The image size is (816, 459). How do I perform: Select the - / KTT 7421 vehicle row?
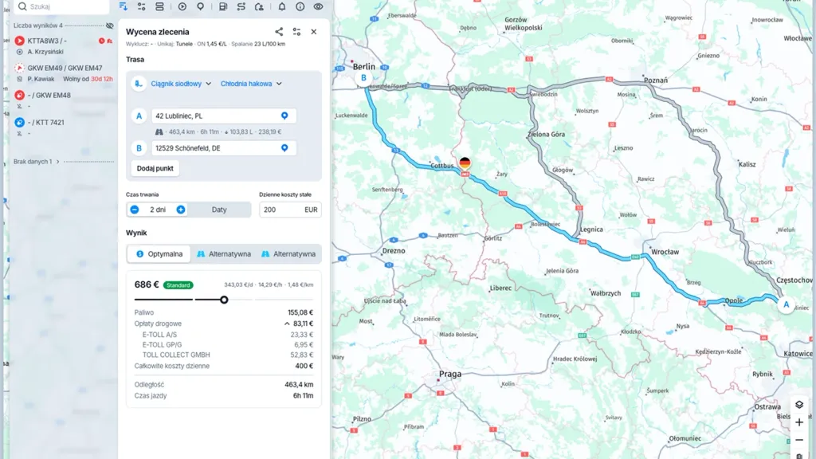(65, 127)
